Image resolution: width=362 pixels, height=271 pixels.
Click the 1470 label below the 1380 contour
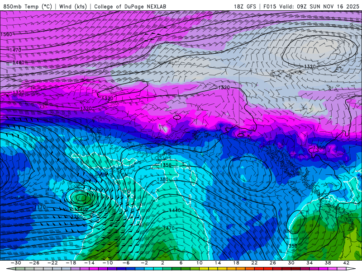(x=169, y=228)
